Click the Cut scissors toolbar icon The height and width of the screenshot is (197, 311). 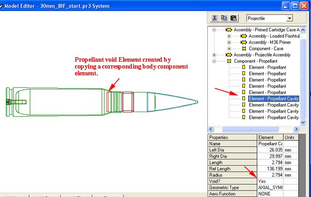[x=214, y=18]
